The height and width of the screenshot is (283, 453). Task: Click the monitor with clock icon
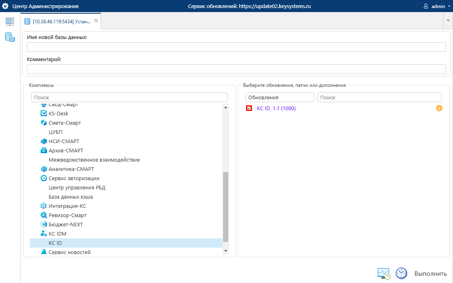(x=384, y=273)
